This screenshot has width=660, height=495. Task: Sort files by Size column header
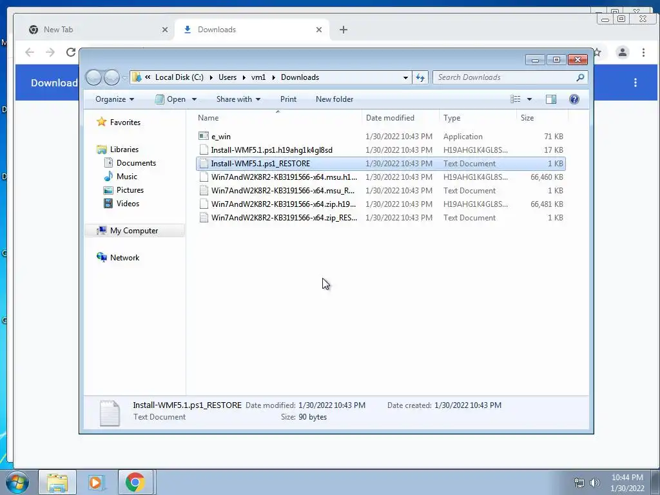[x=542, y=118]
